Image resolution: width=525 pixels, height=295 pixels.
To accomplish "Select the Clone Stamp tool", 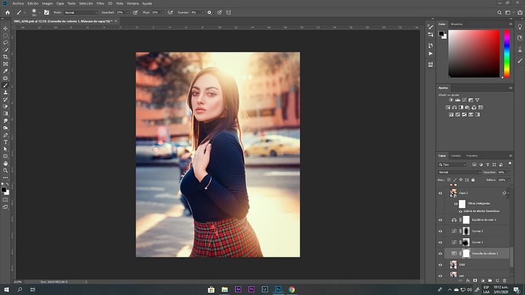I will (x=5, y=92).
